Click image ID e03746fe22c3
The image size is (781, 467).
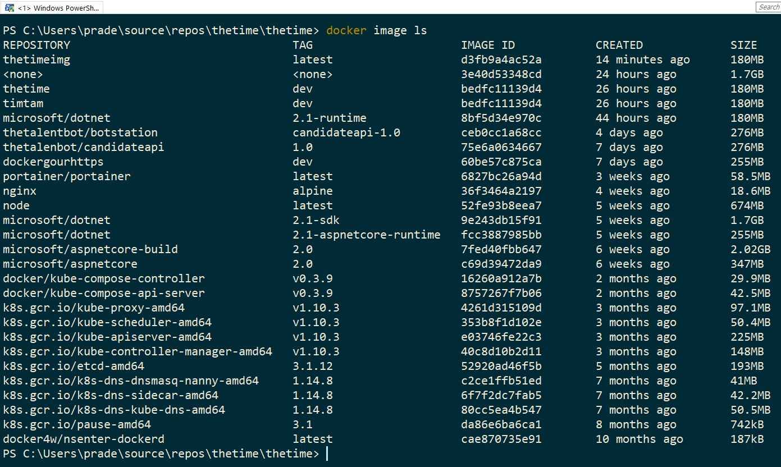coord(501,337)
